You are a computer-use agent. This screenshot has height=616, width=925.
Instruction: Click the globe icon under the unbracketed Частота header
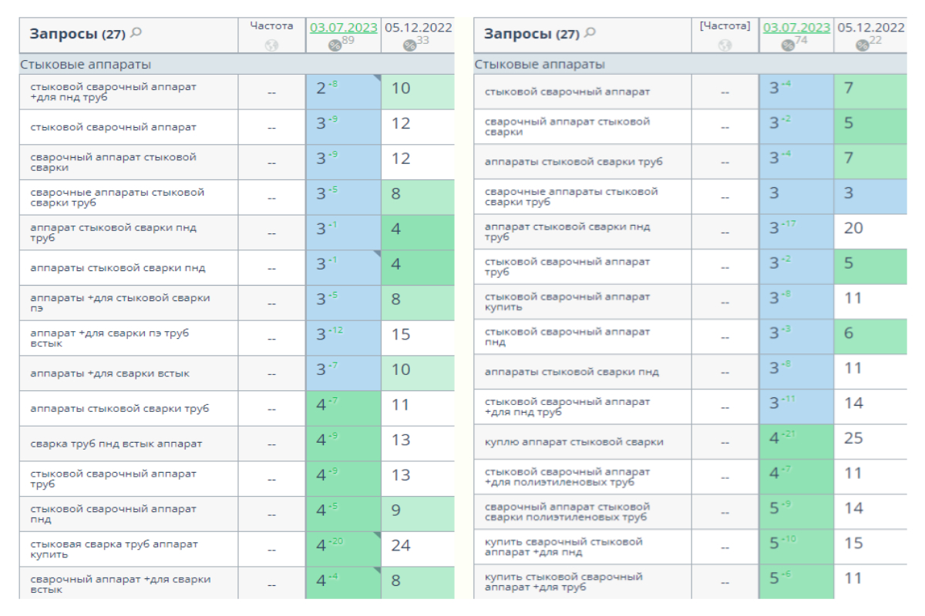click(271, 45)
